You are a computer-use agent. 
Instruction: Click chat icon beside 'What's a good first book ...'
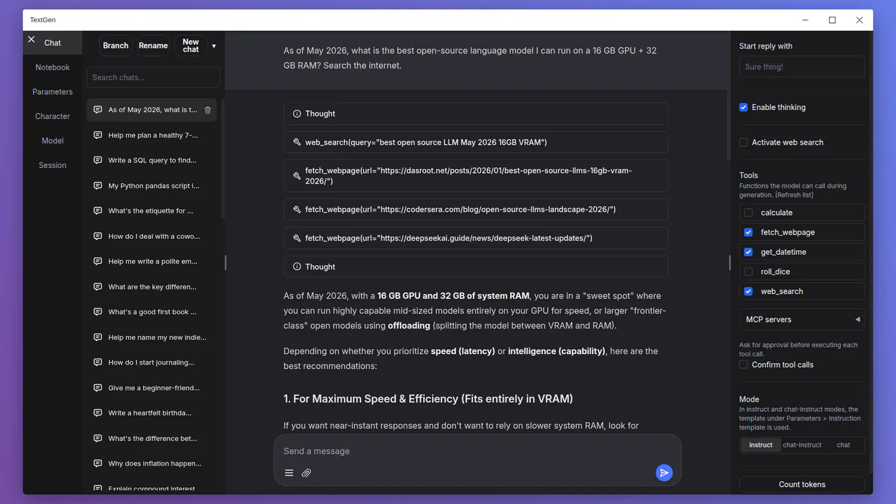click(x=98, y=312)
